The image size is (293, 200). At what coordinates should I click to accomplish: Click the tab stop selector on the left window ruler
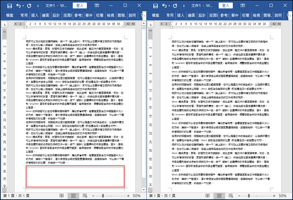(x=5, y=24)
